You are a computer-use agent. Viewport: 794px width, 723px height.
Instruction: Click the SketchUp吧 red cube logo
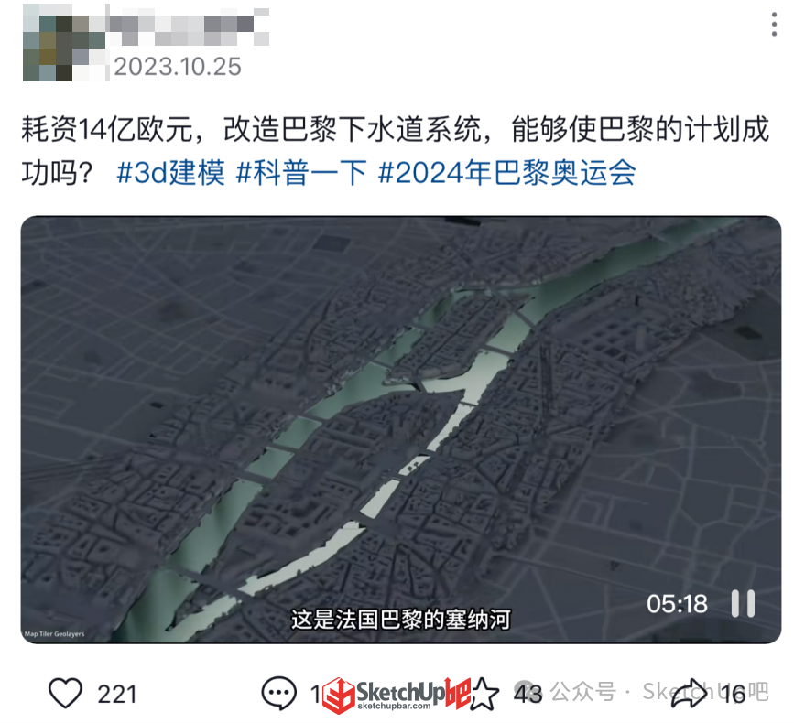(339, 696)
